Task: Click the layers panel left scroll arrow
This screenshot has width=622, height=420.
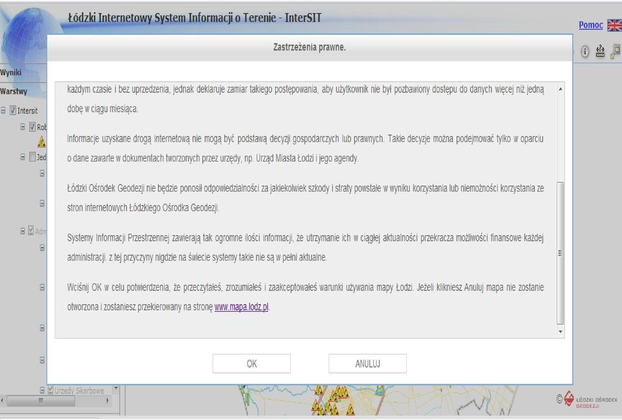Action: point(3,401)
